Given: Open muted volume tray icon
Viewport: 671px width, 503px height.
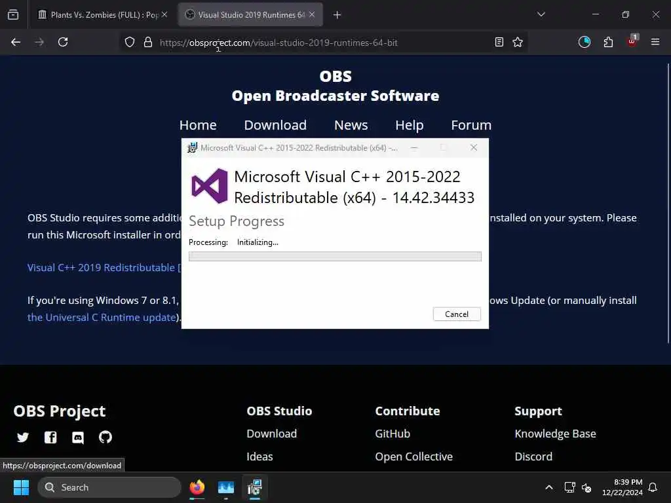Looking at the screenshot, I should coord(586,487).
